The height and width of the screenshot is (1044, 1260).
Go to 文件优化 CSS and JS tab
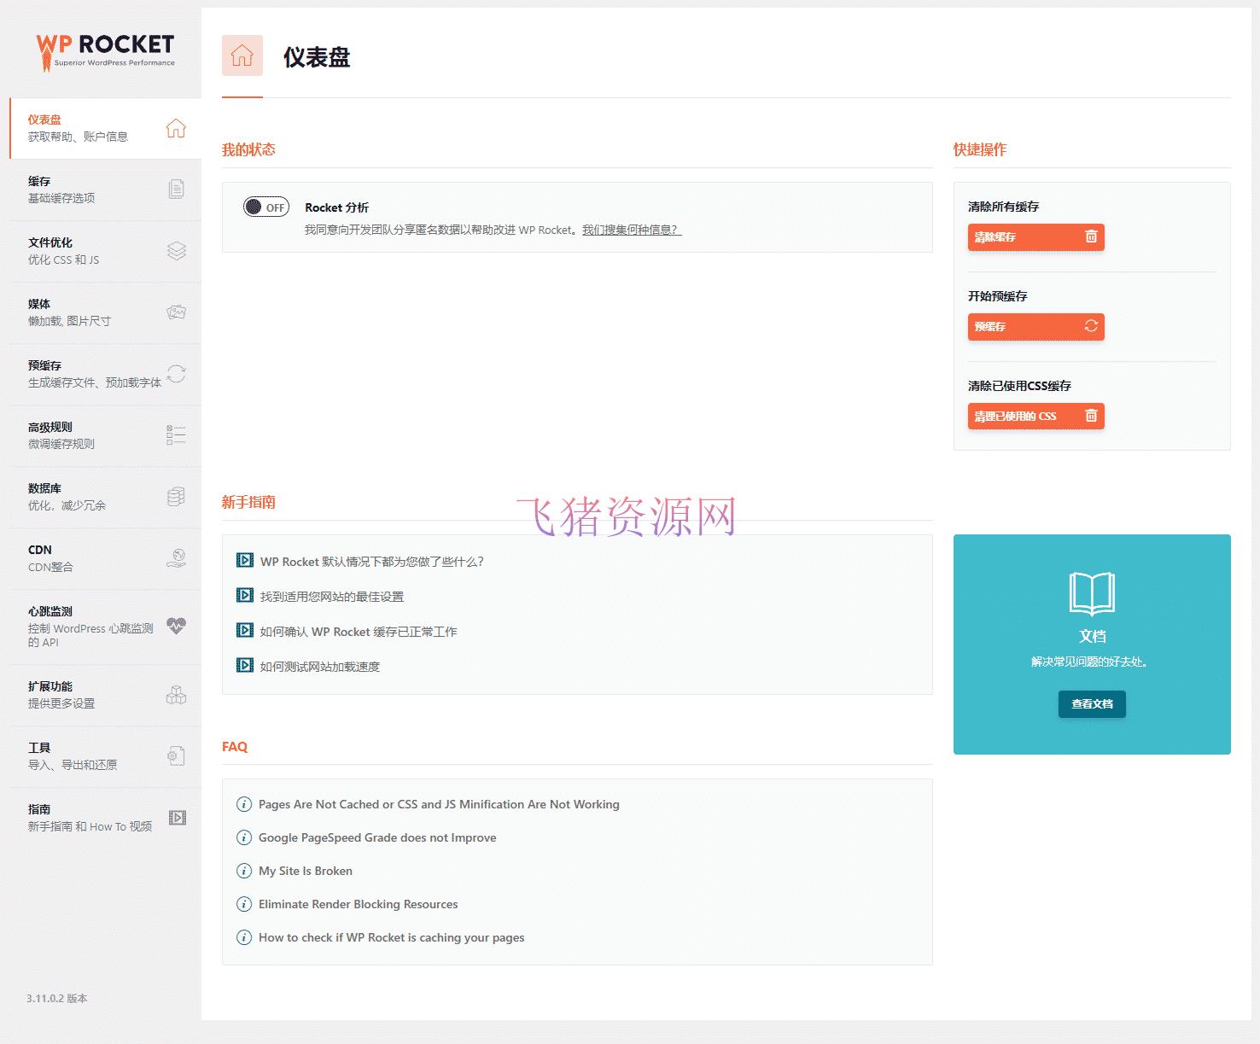(105, 251)
